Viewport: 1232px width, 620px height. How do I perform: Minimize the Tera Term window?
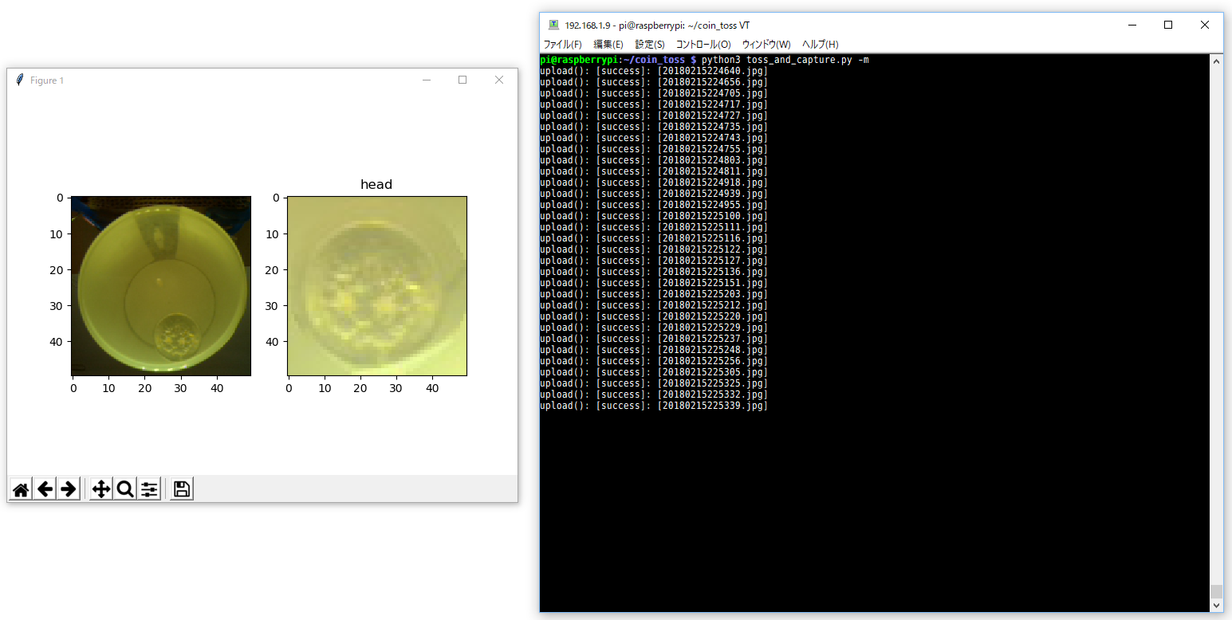(1132, 25)
